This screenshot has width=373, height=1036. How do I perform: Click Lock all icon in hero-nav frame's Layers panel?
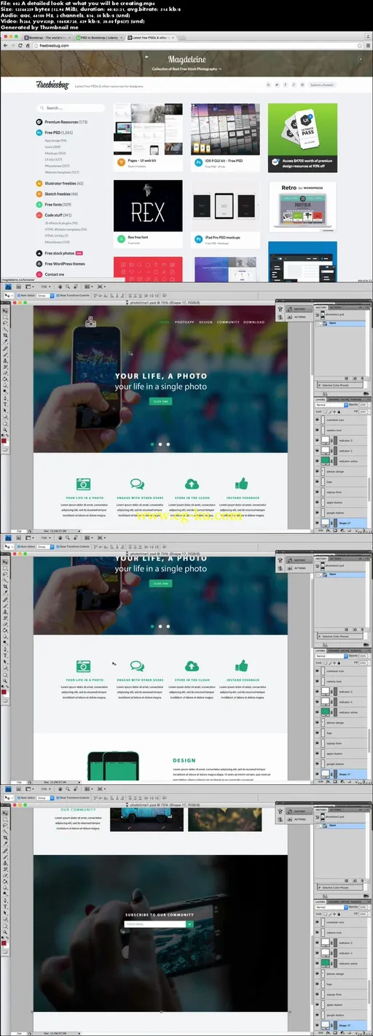click(x=340, y=411)
